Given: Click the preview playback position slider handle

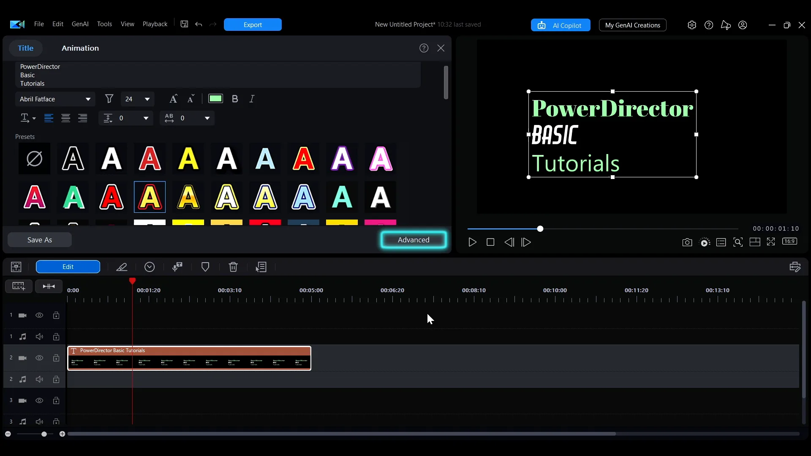Looking at the screenshot, I should (x=540, y=229).
